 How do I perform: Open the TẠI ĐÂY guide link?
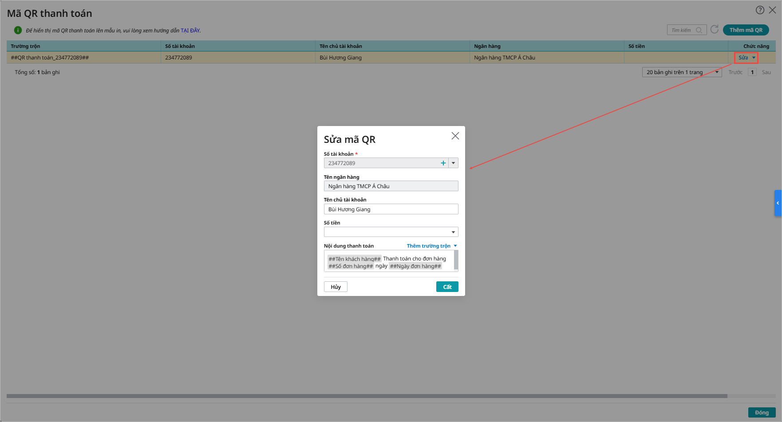click(x=190, y=31)
